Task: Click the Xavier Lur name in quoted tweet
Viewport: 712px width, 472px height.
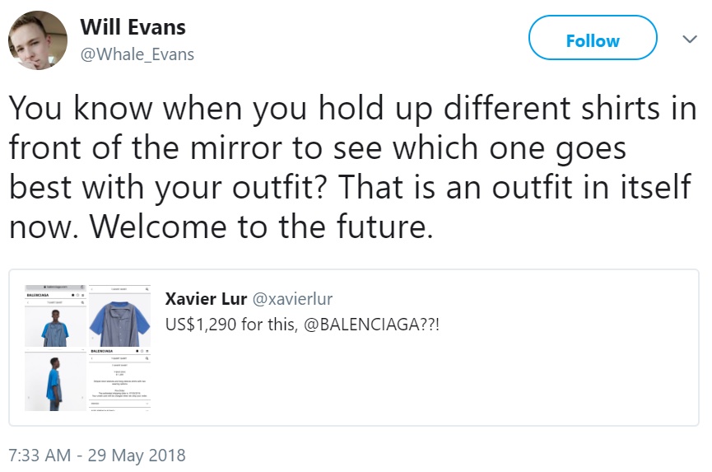Action: coord(206,299)
